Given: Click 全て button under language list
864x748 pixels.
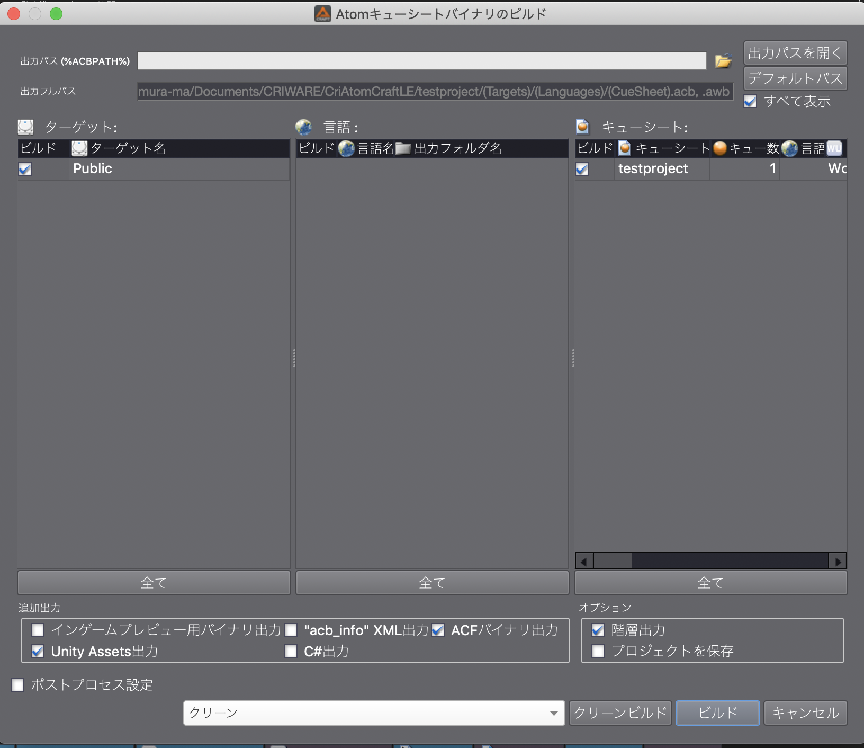Looking at the screenshot, I should 432,583.
